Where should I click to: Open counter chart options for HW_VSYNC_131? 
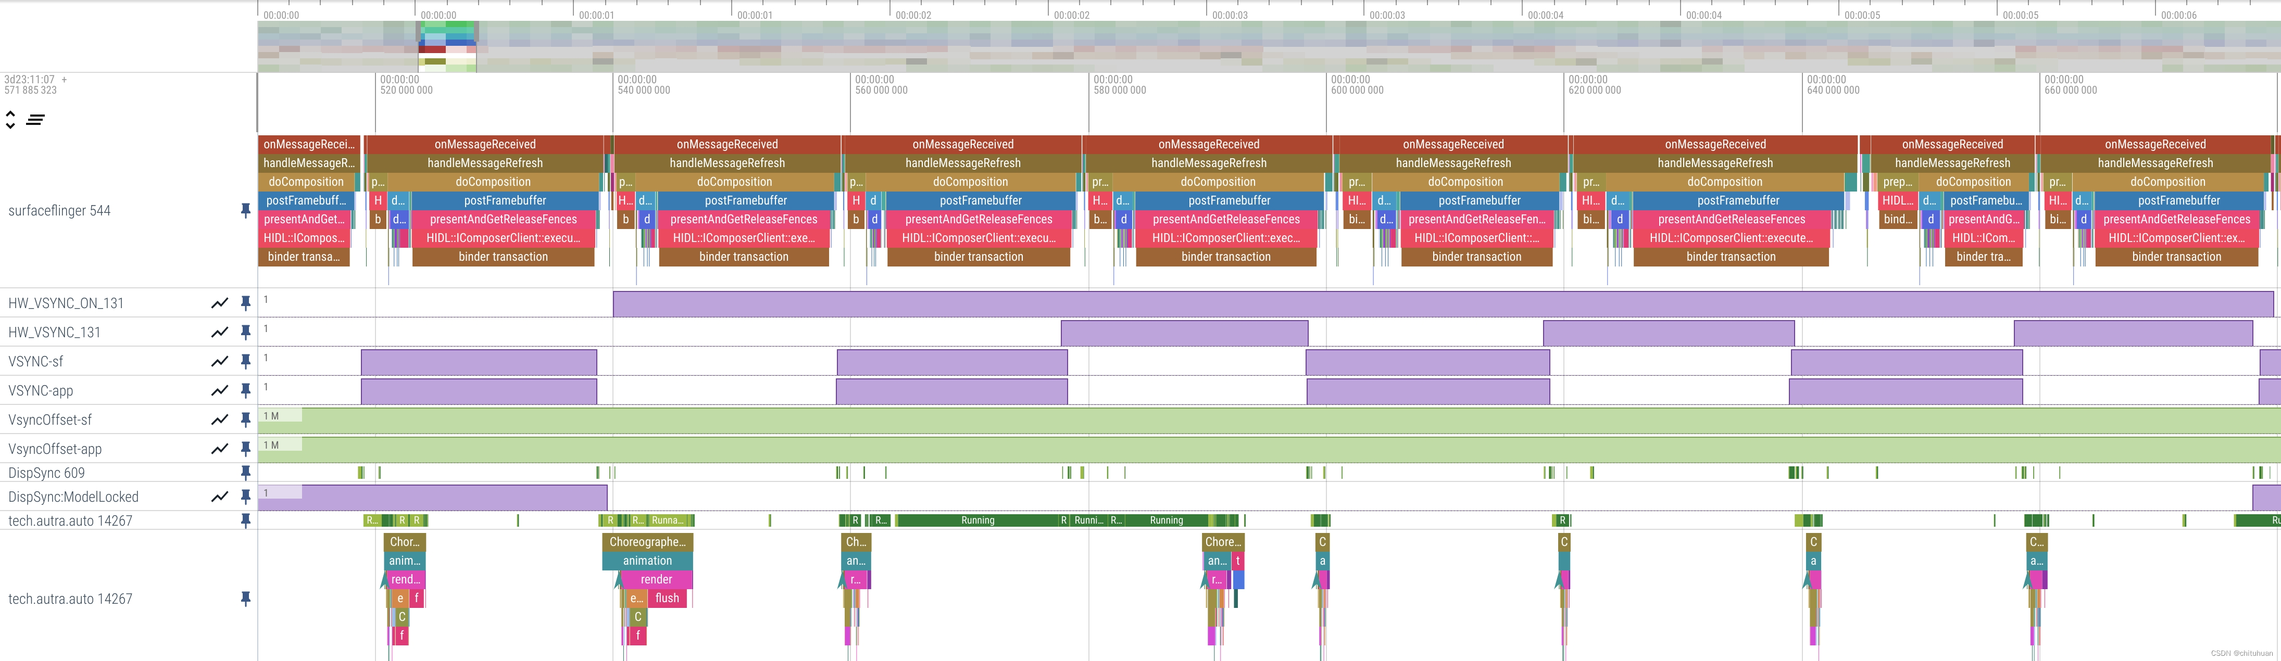[x=220, y=333]
